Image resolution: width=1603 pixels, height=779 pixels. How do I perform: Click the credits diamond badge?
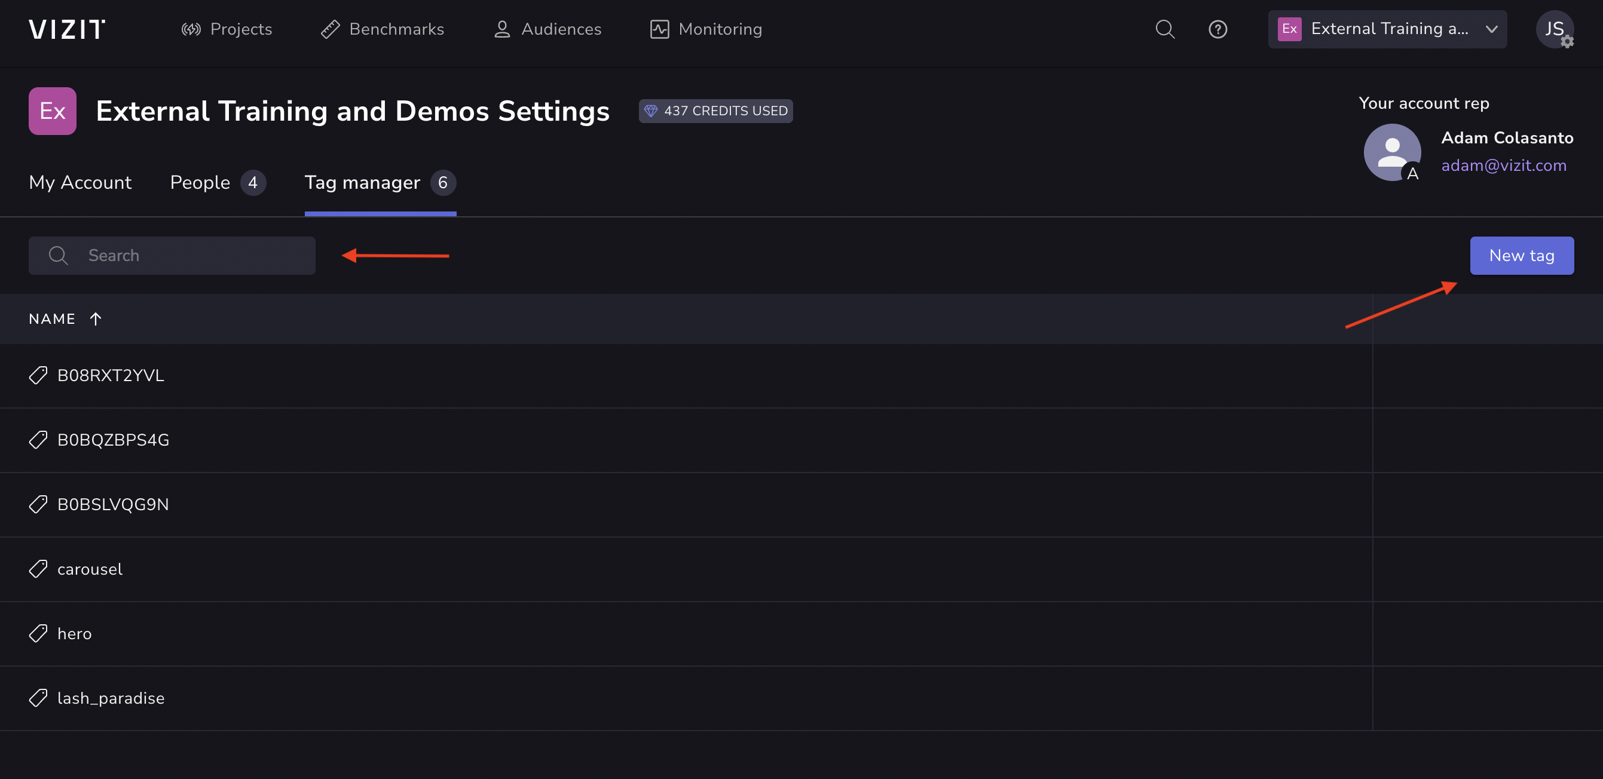point(715,111)
